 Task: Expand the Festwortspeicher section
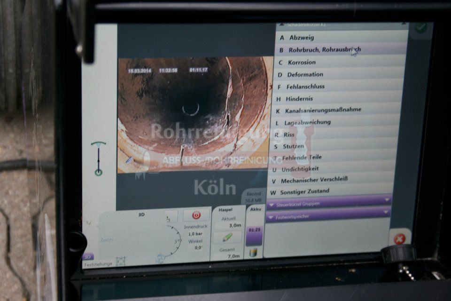(328, 215)
